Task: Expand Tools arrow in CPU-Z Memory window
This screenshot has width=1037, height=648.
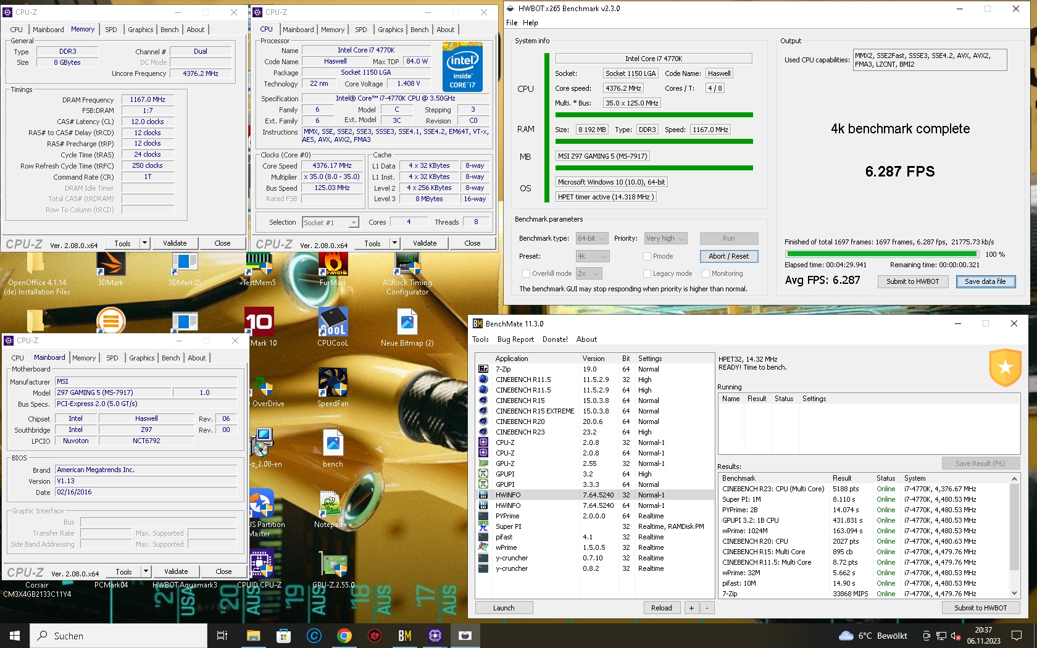Action: point(144,243)
